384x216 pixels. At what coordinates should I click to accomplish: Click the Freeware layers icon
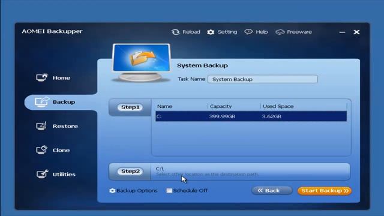click(x=280, y=32)
